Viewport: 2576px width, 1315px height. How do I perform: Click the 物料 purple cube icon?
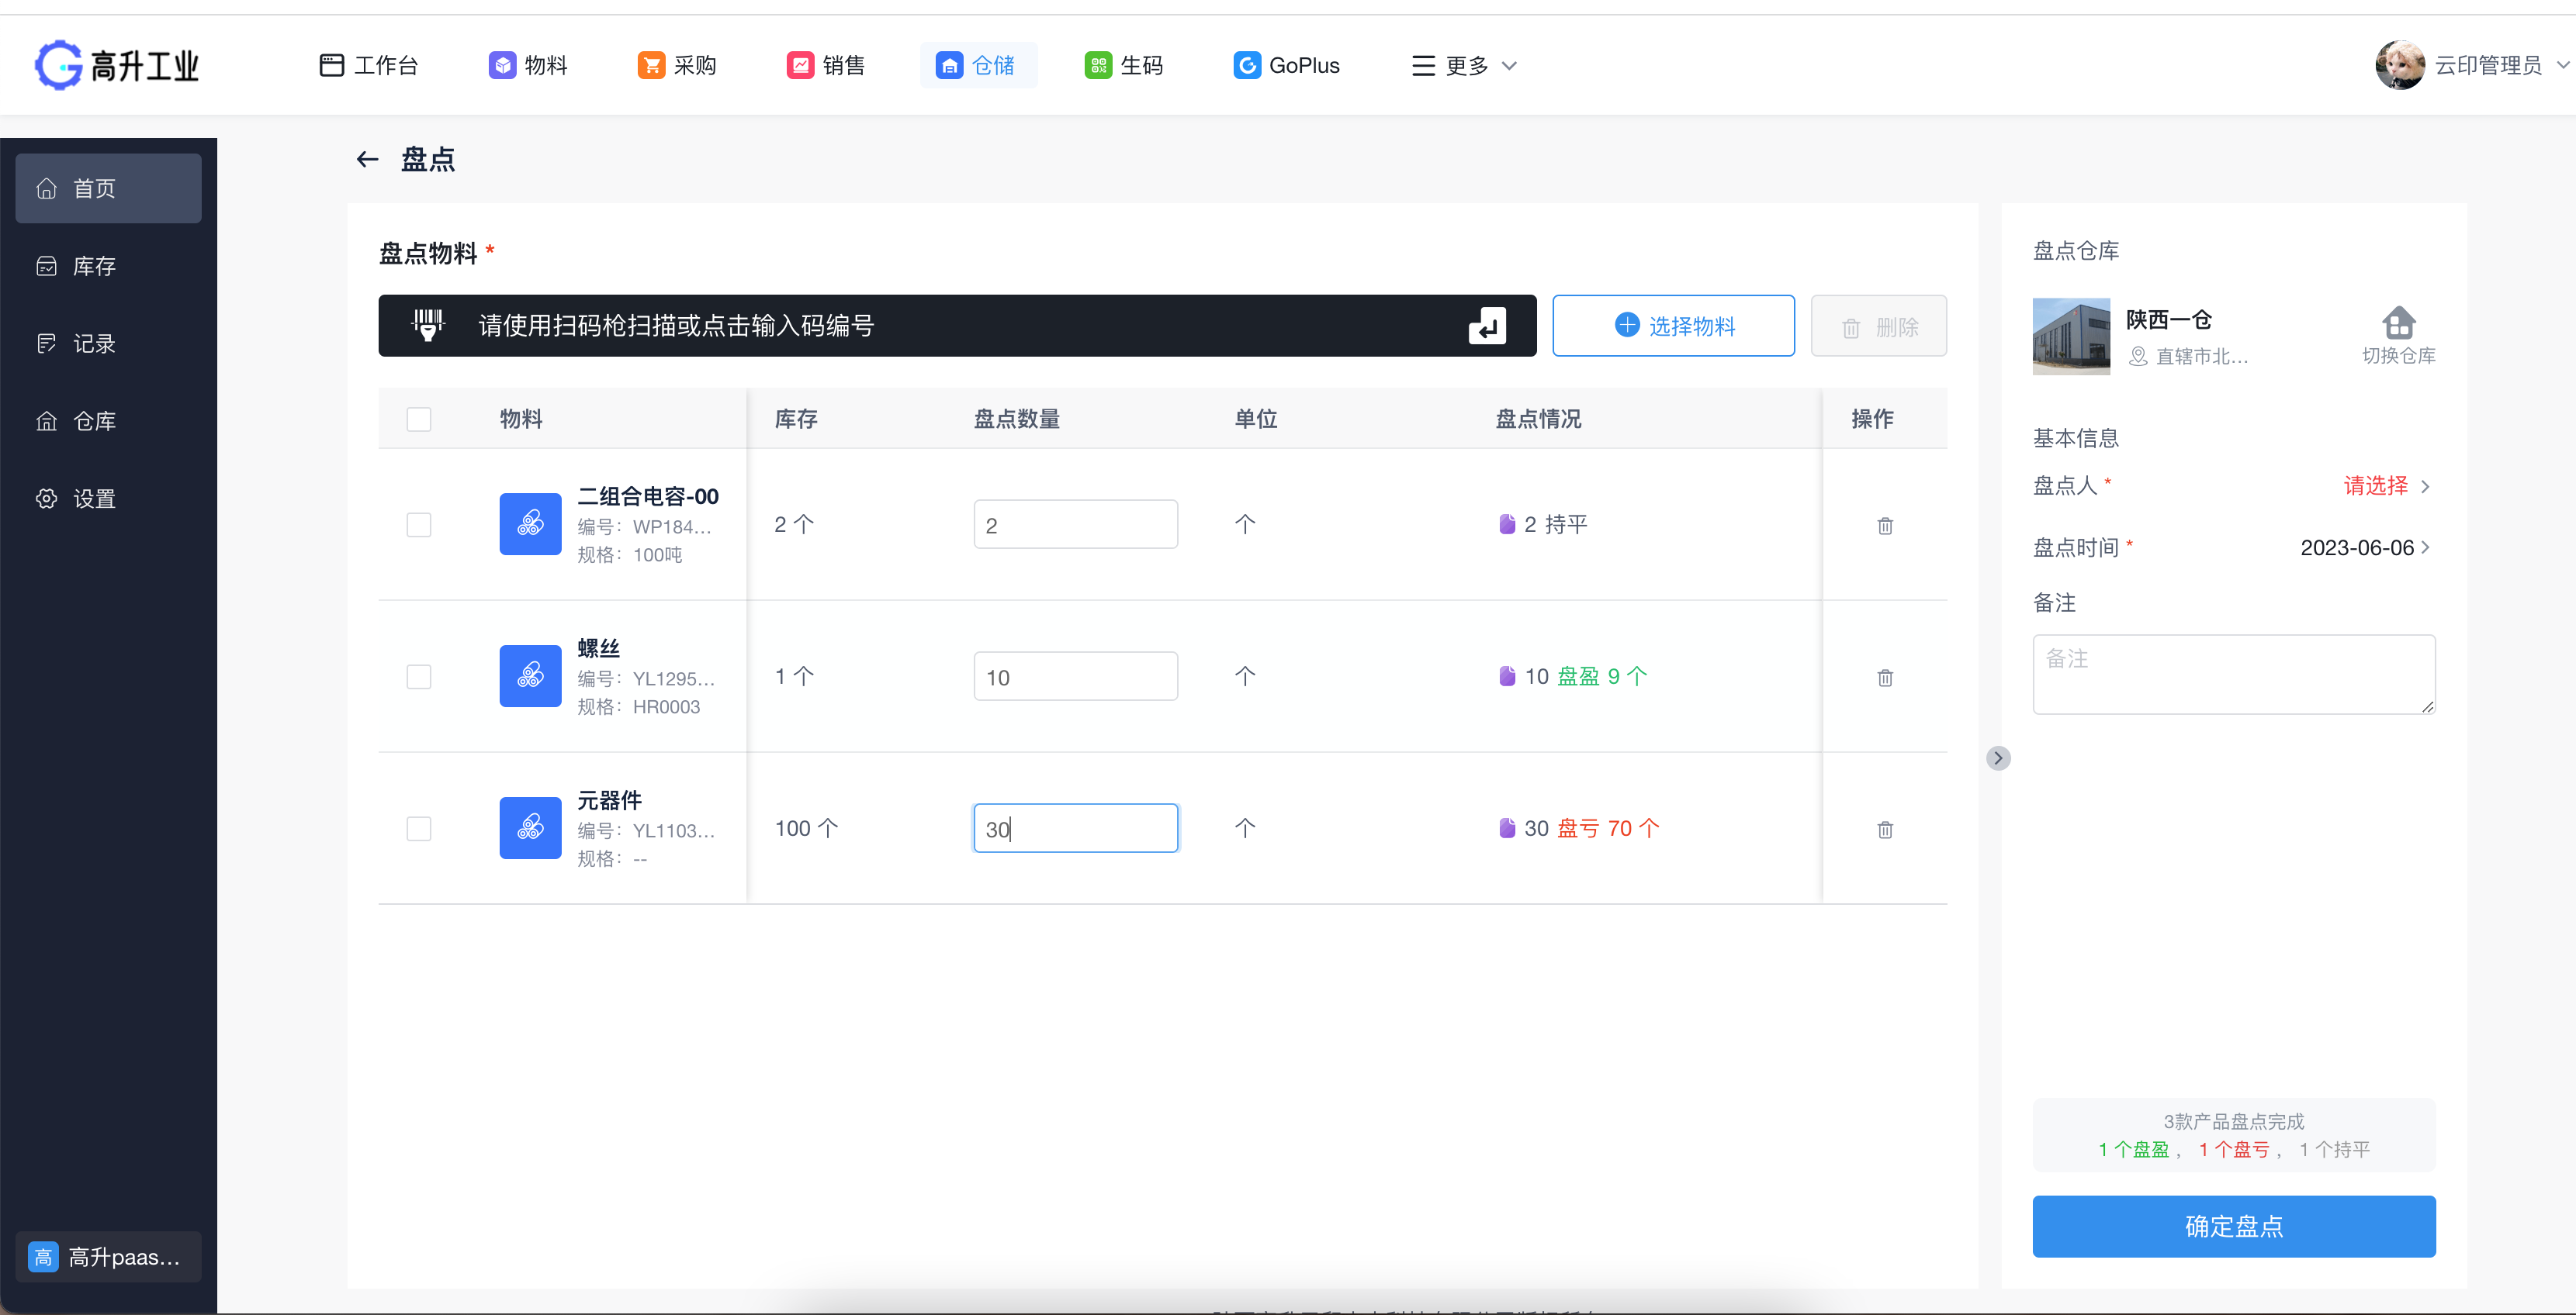click(502, 65)
